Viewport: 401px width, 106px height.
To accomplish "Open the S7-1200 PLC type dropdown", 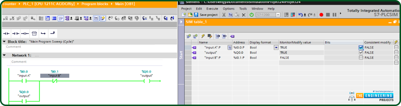I will (x=278, y=15).
